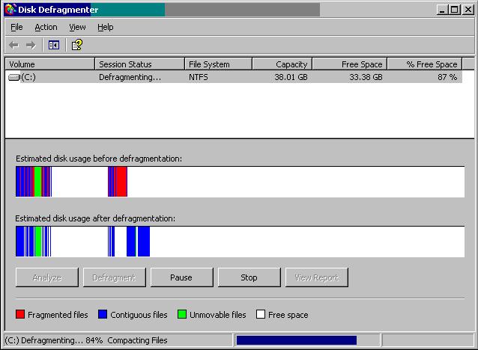
Task: Click the 'Compacting Files' status bar text
Action: tap(137, 340)
